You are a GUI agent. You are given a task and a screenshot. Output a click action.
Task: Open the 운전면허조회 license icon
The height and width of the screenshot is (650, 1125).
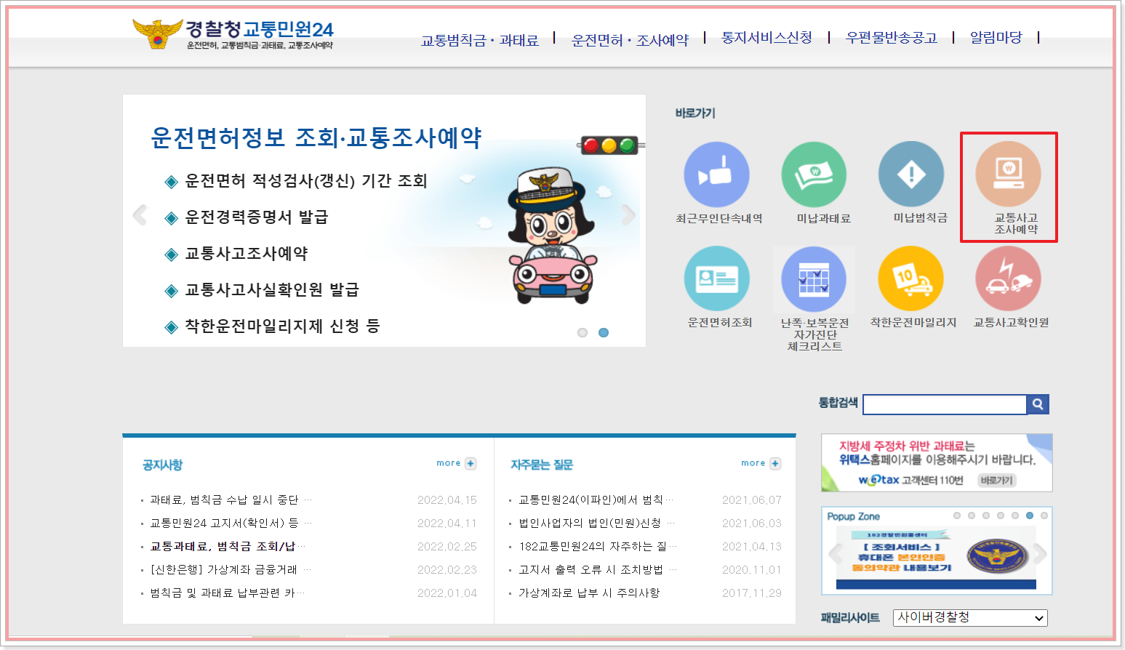[717, 278]
